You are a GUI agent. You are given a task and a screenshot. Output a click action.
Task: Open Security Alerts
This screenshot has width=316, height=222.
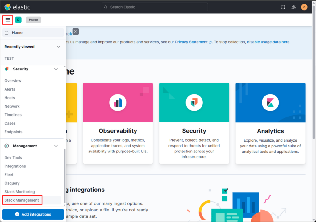[x=10, y=89]
